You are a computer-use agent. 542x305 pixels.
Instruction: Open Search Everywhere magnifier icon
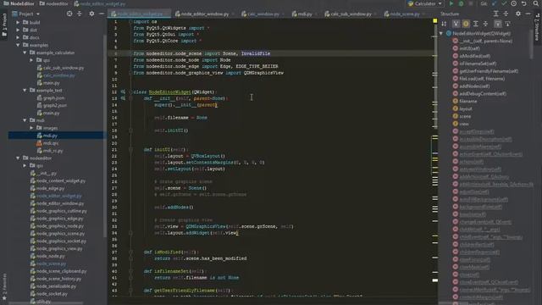(535, 3)
